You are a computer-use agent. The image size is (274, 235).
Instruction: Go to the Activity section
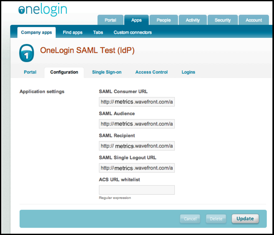[x=193, y=20]
